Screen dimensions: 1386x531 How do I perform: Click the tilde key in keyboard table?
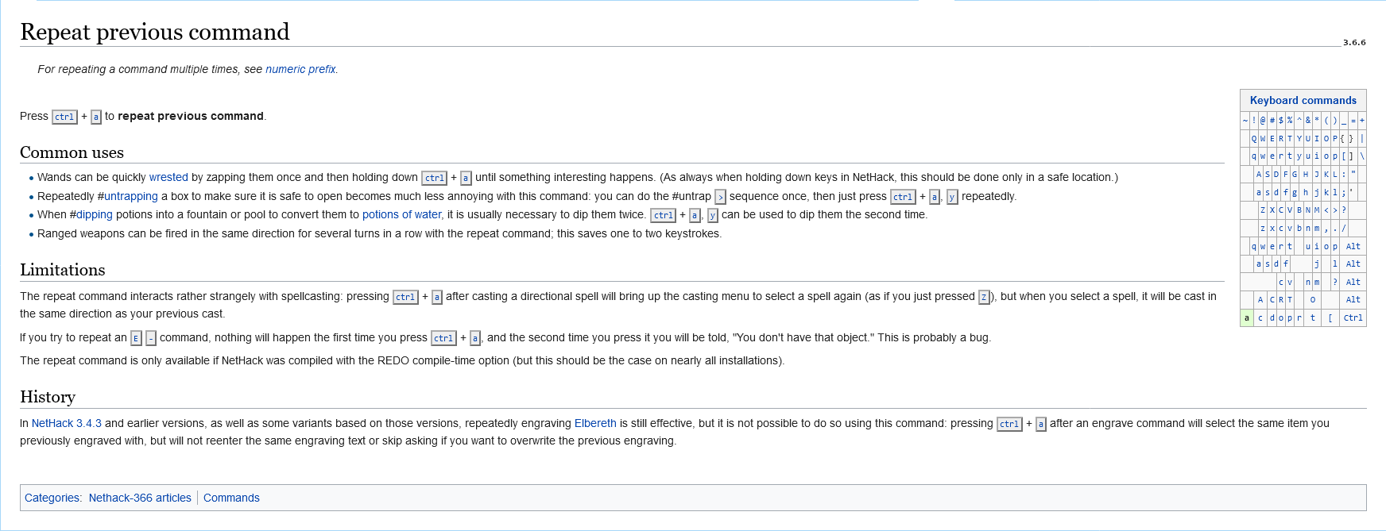point(1245,121)
